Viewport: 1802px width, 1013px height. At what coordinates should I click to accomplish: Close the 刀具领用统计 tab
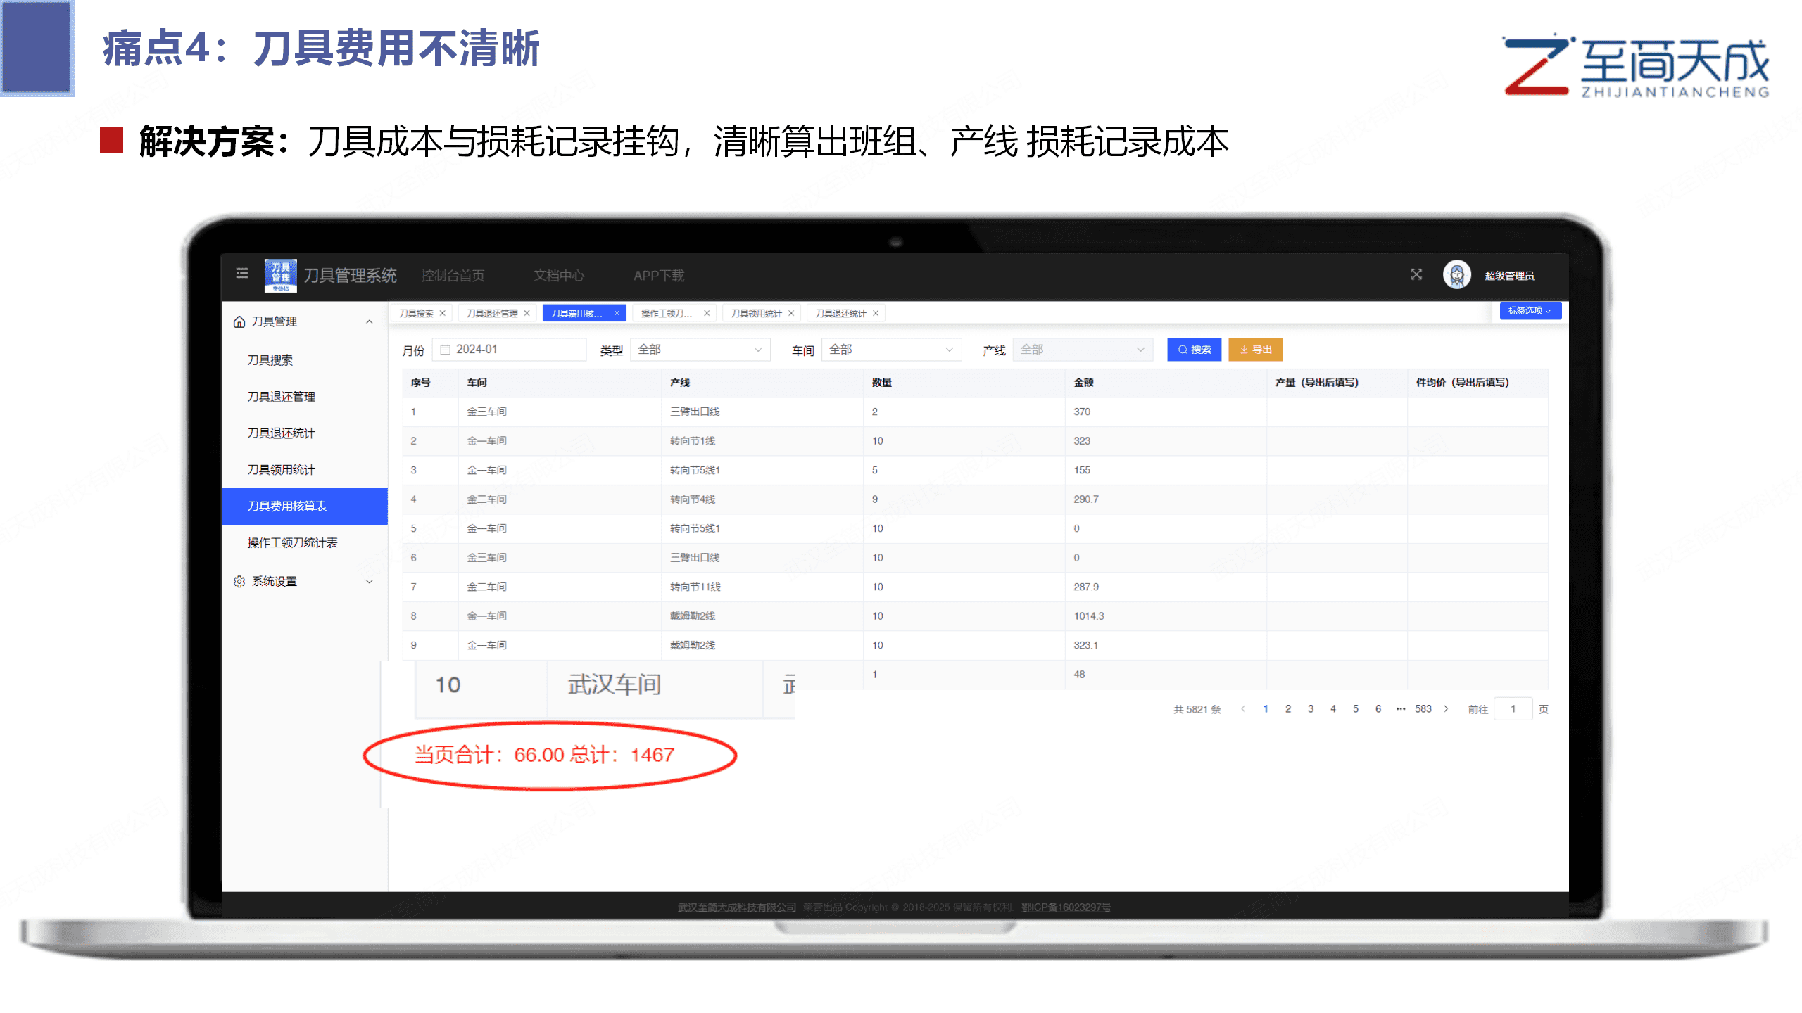coord(791,314)
